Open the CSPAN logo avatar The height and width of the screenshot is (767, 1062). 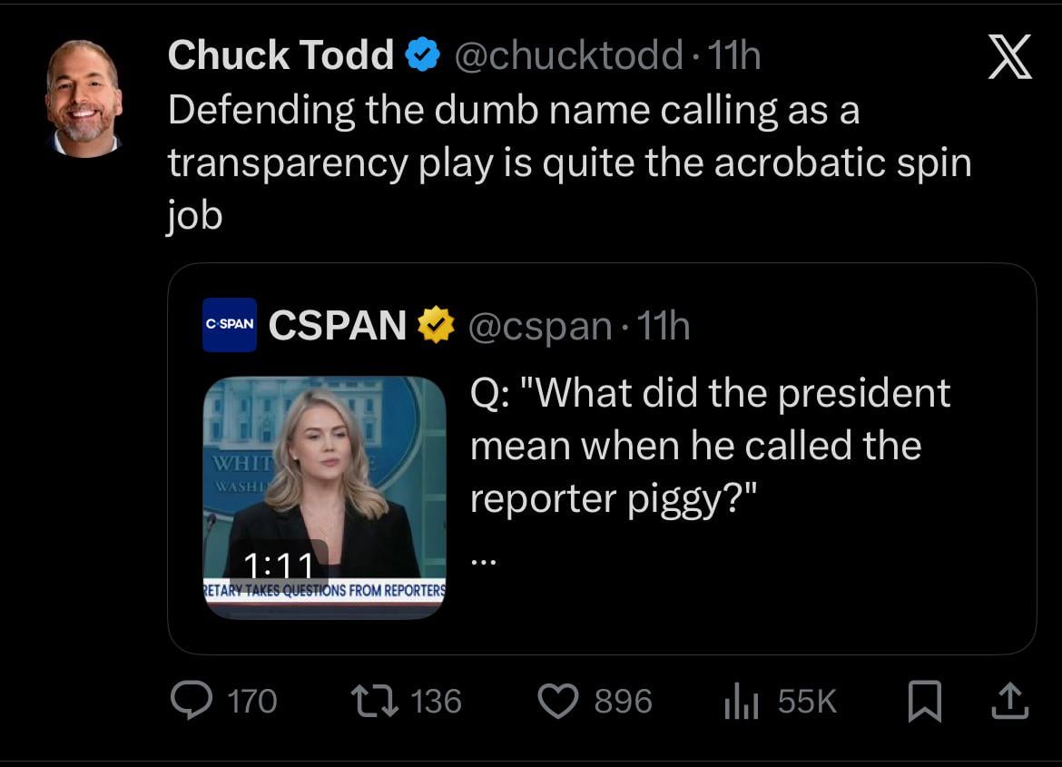[229, 324]
